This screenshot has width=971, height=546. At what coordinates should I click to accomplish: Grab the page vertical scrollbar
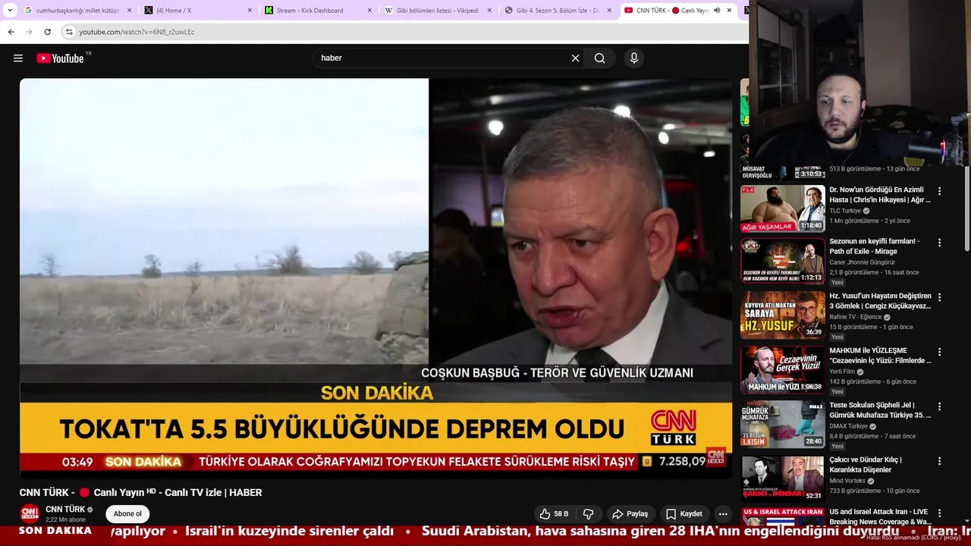[x=966, y=209]
